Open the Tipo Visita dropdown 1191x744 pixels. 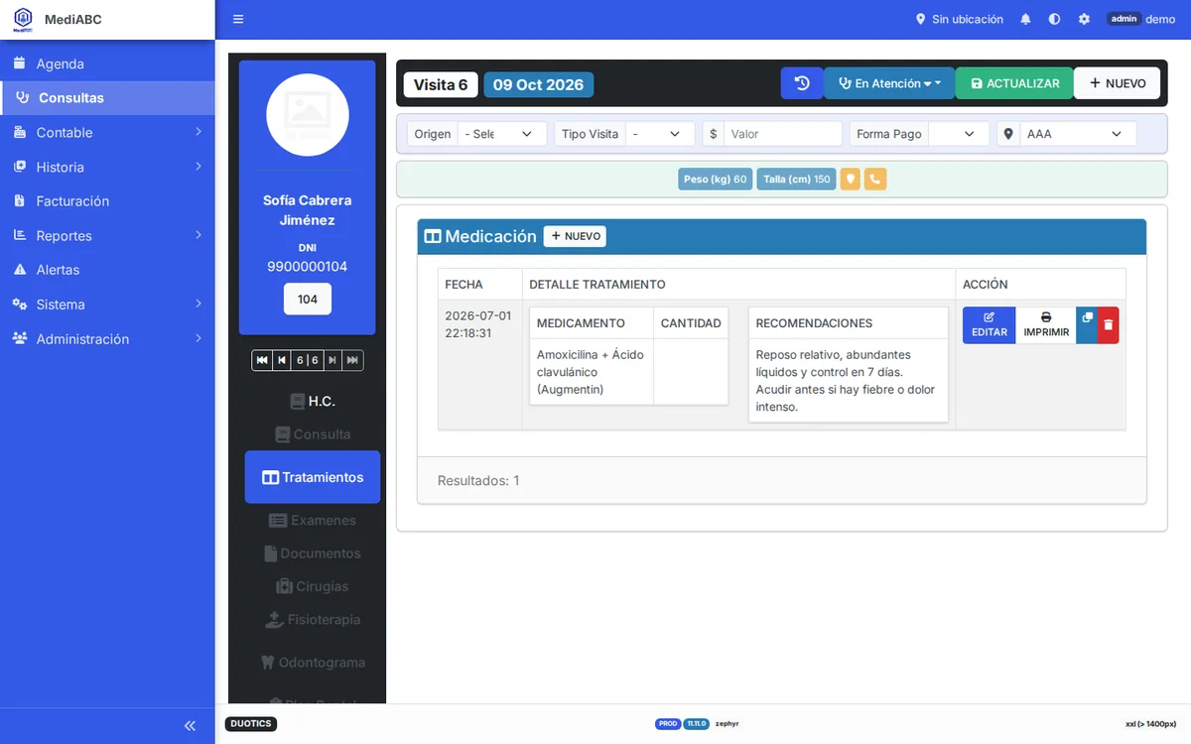pyautogui.click(x=660, y=134)
